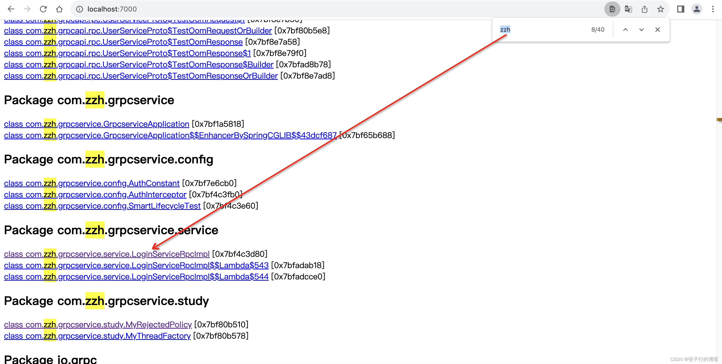The width and height of the screenshot is (722, 364).
Task: Toggle the browser side panel
Action: click(681, 9)
